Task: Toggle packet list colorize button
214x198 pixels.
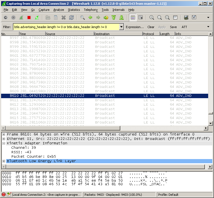Action: point(133,18)
